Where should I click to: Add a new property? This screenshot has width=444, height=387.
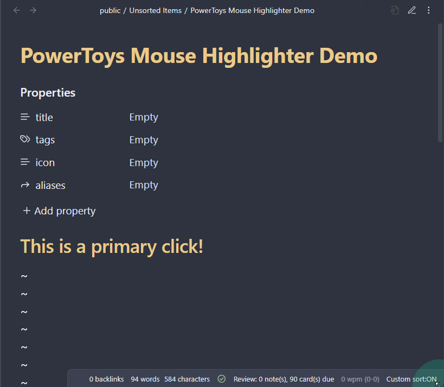click(59, 211)
